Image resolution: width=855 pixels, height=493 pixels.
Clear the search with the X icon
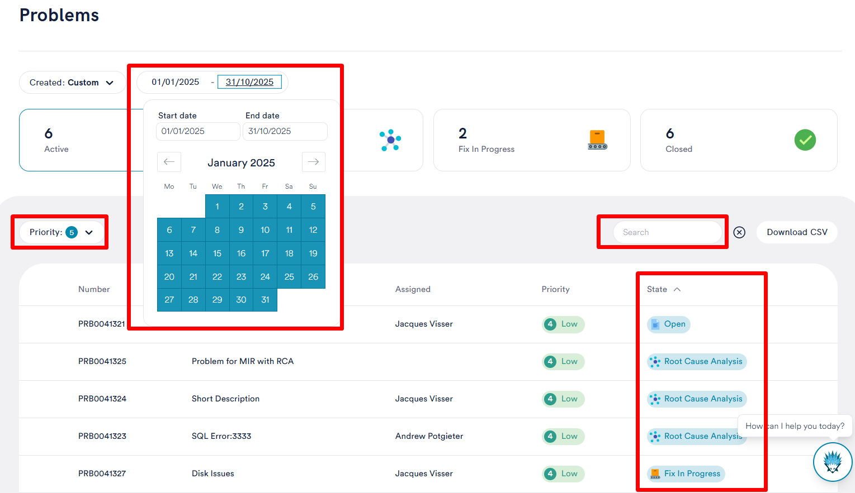click(x=739, y=232)
